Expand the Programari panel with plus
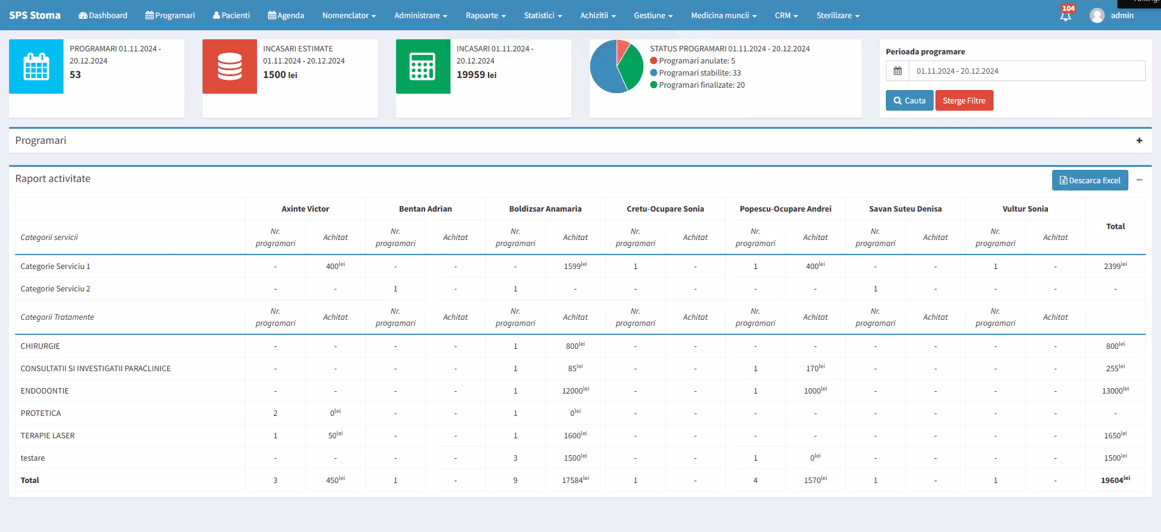Viewport: 1161px width, 532px height. [x=1139, y=140]
